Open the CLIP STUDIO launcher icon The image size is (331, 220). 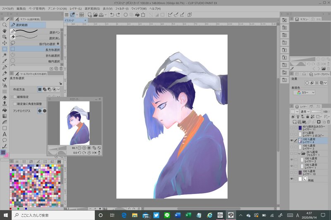[x=82, y=14]
